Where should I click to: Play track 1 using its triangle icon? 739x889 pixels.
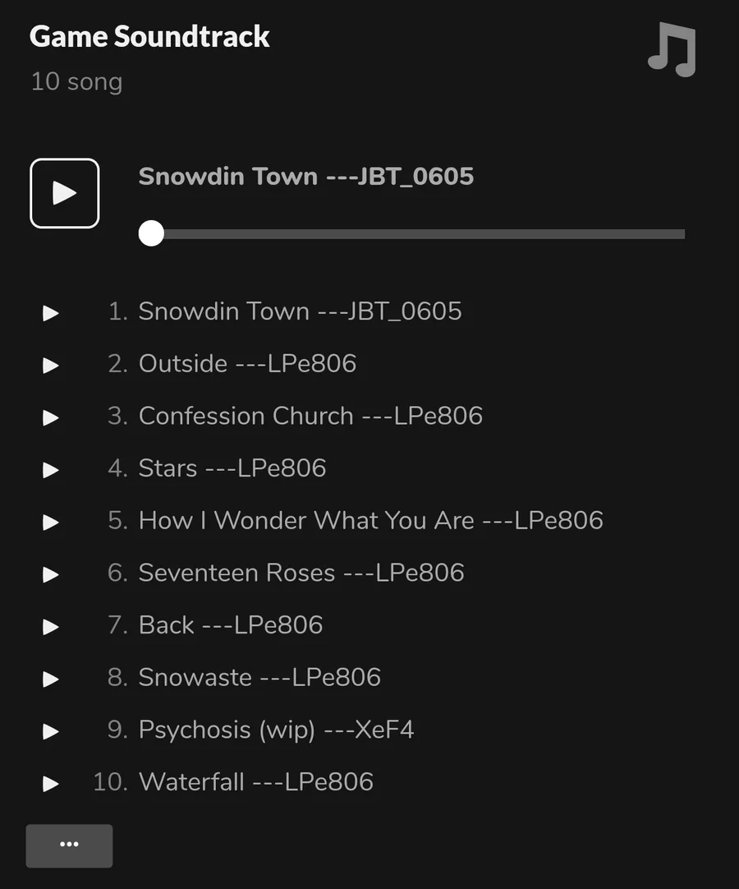pos(51,313)
